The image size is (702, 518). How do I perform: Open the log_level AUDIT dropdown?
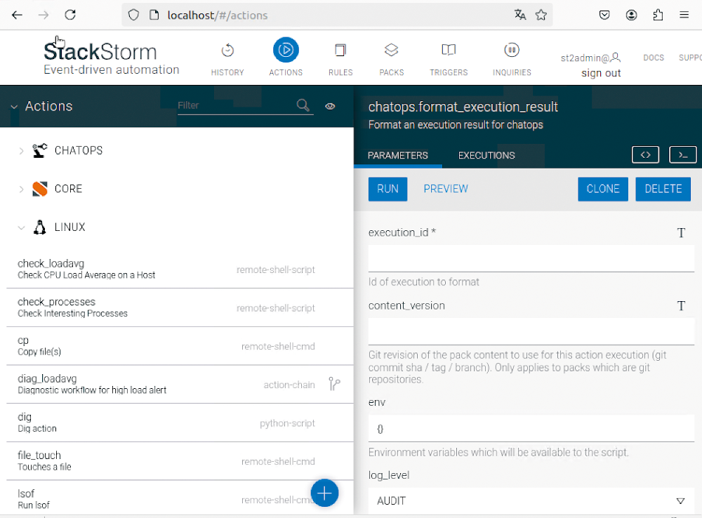click(x=531, y=500)
